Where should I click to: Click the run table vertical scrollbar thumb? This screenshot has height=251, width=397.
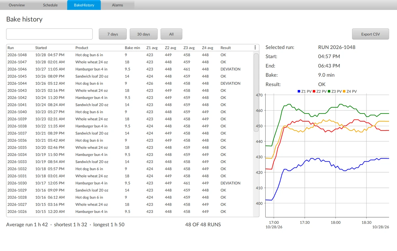256,93
